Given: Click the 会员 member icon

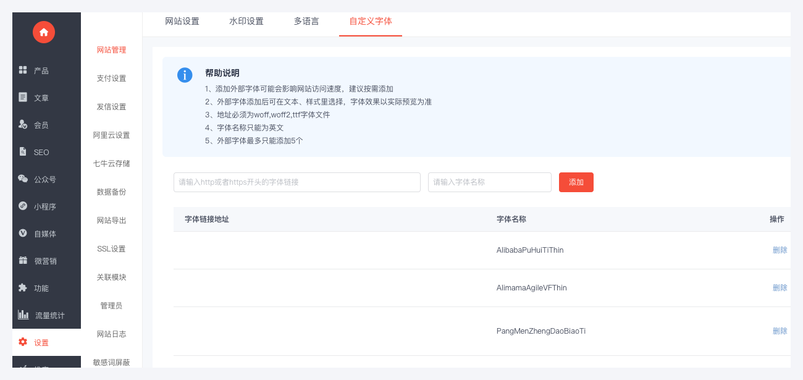Looking at the screenshot, I should coord(23,124).
